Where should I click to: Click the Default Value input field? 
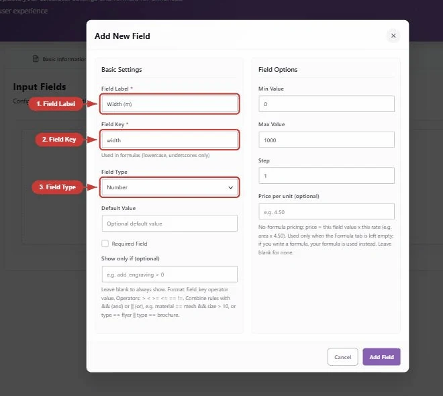point(170,224)
